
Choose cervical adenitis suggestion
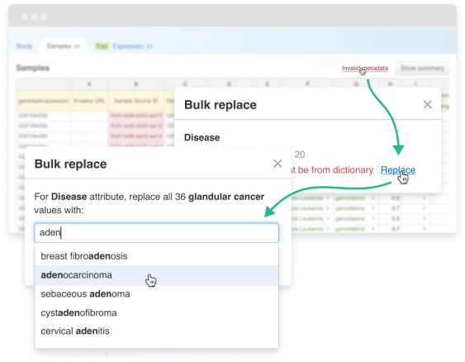coord(157,331)
